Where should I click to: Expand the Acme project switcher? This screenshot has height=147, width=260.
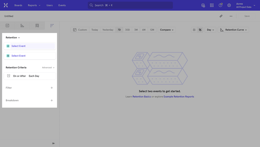click(246, 5)
